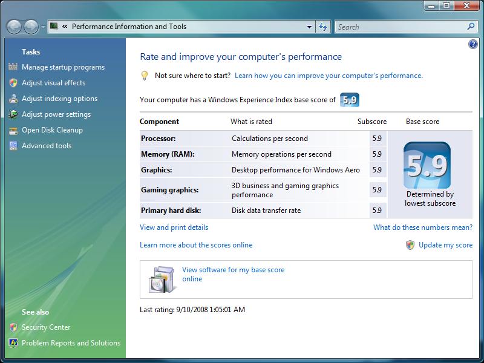Click Learn more about the scores online
The width and height of the screenshot is (484, 363).
[x=196, y=245]
